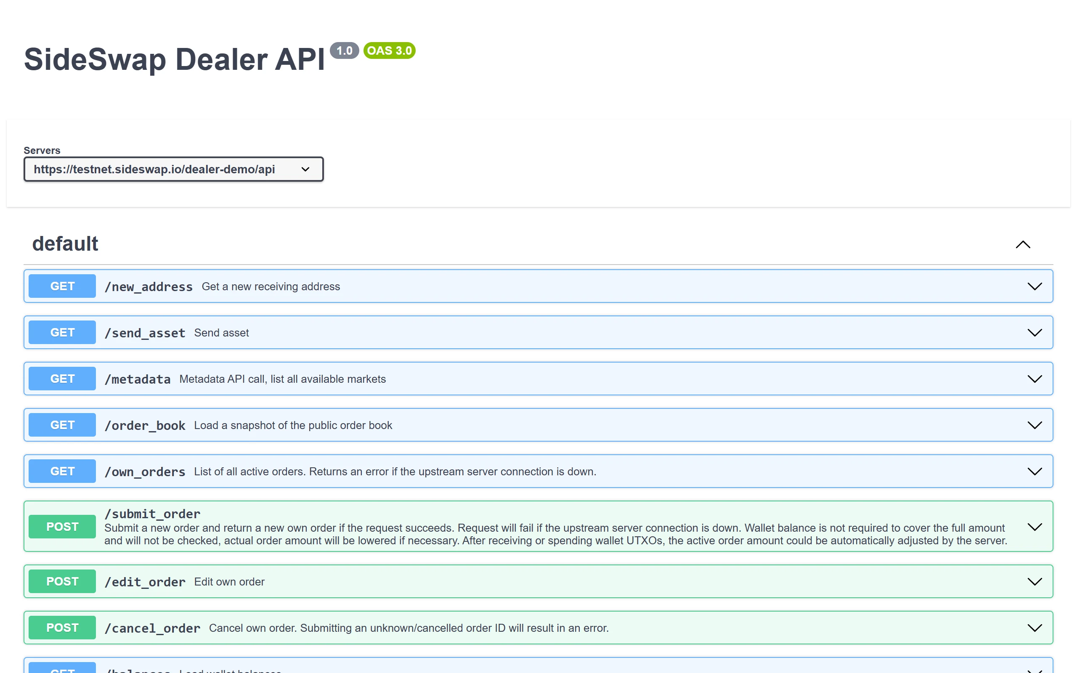
Task: Open the /submit_order path link
Action: [x=152, y=514]
